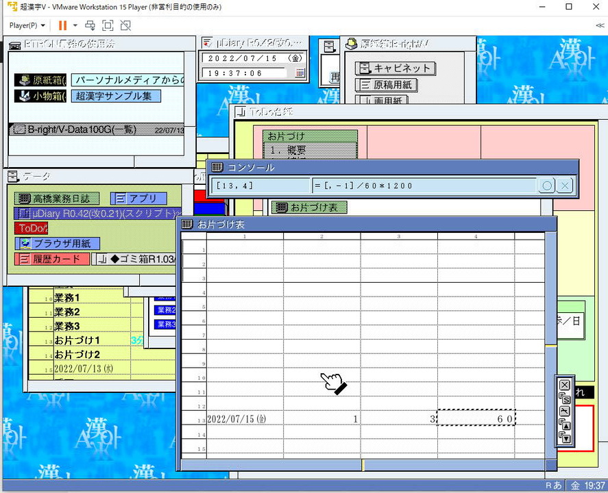
Task: Open the キャビネット template in 原紙箱
Action: coord(396,68)
